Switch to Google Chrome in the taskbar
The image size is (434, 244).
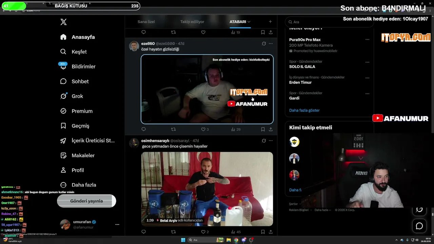point(236,240)
